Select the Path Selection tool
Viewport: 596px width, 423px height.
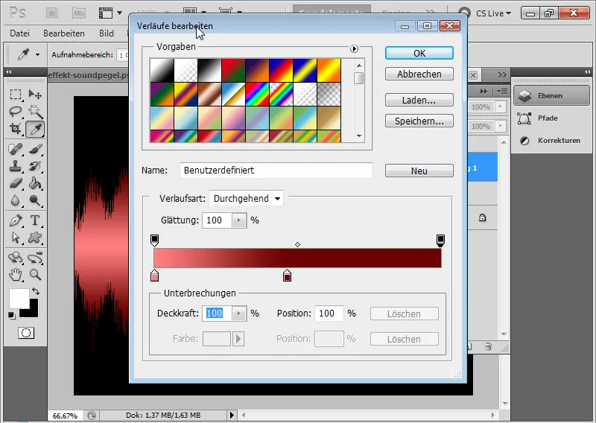16,238
